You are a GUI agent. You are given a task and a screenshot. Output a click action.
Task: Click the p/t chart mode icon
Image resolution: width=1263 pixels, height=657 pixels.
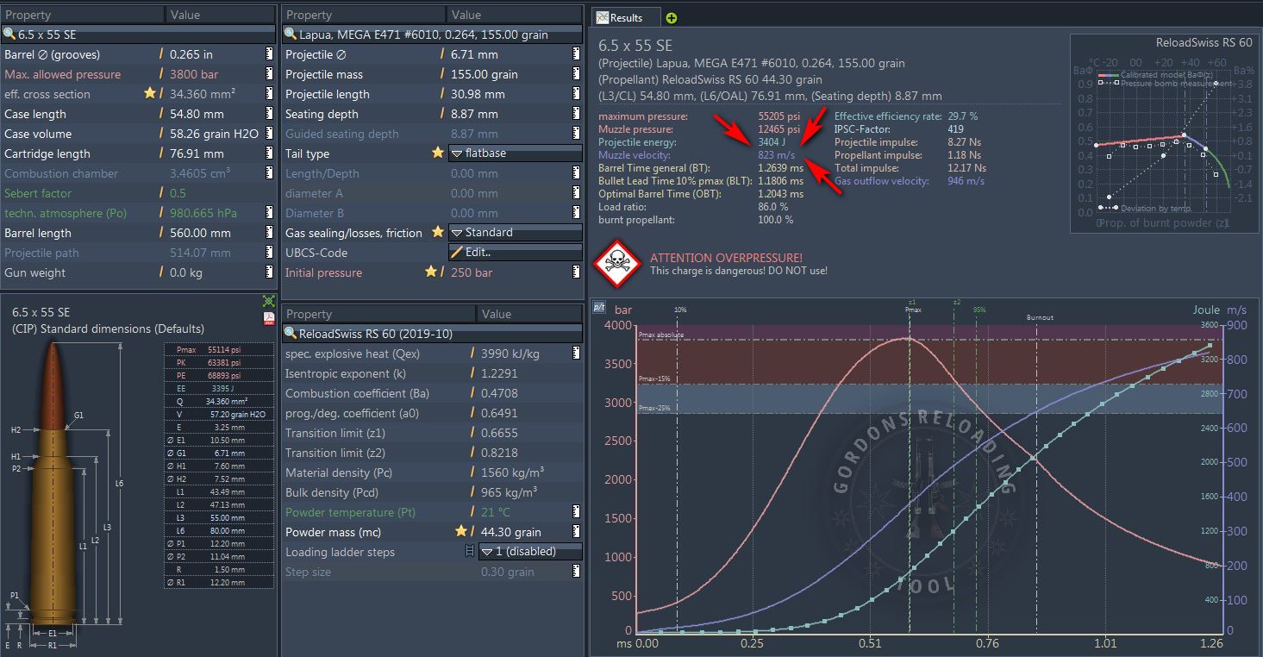pos(600,308)
